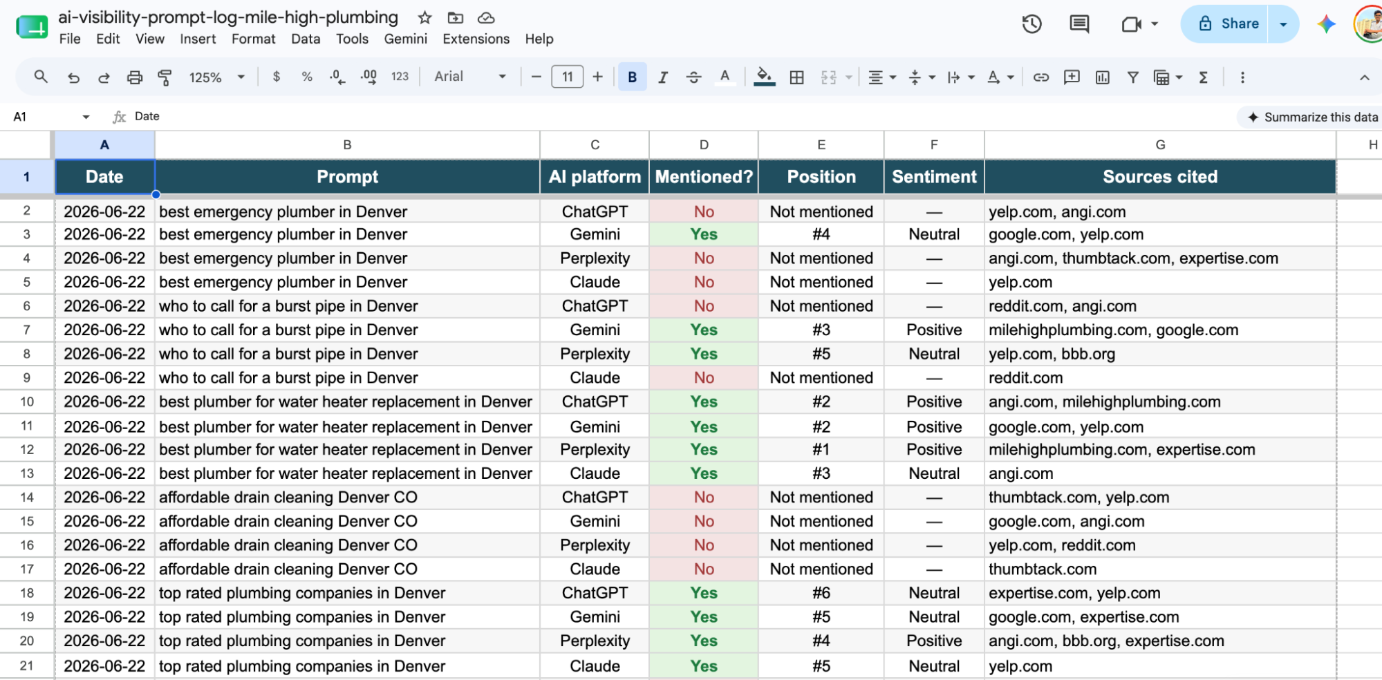1382x680 pixels.
Task: Select the cell reading #1
Action: (821, 449)
